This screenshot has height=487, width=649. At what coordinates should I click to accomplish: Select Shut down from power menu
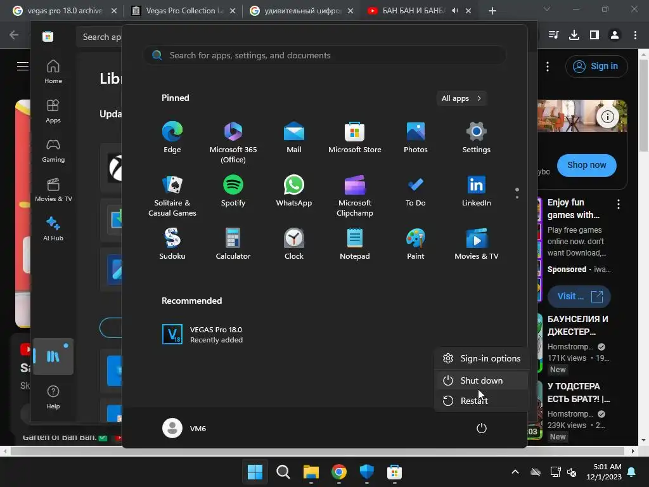click(482, 380)
